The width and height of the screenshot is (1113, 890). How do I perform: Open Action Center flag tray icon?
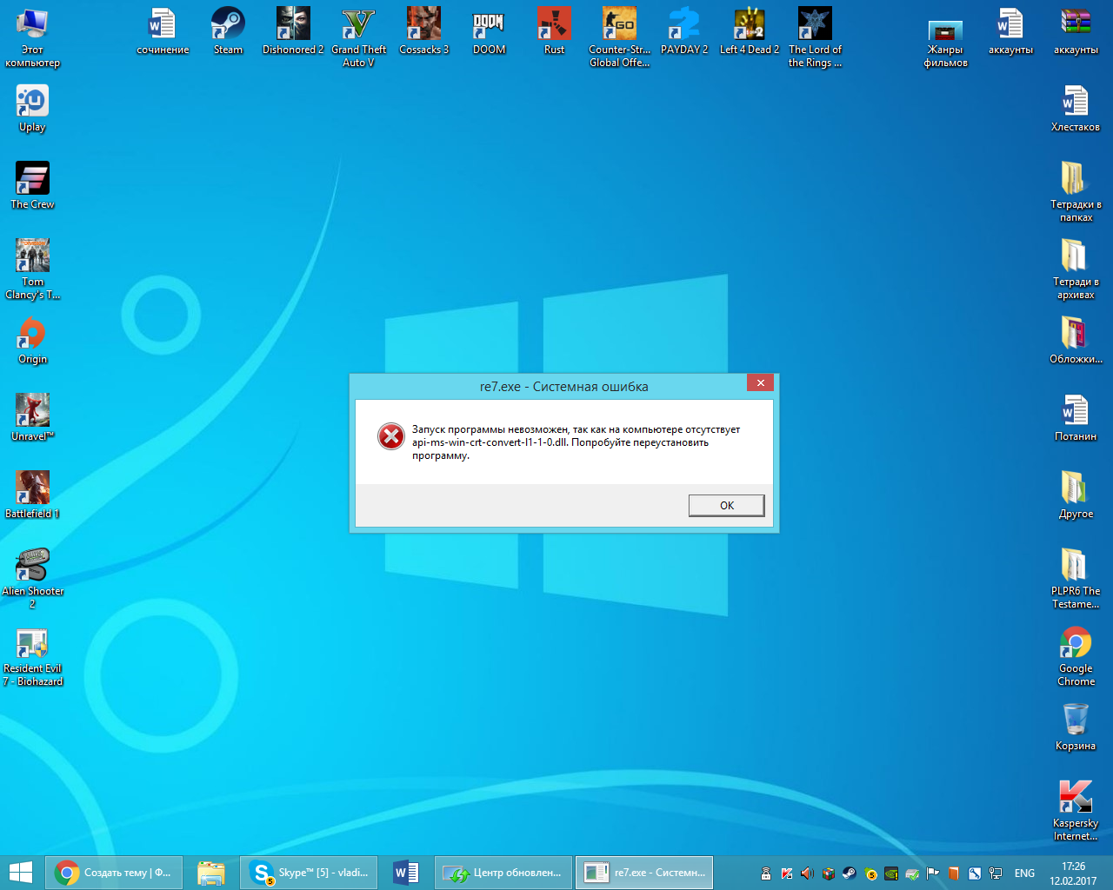[933, 873]
